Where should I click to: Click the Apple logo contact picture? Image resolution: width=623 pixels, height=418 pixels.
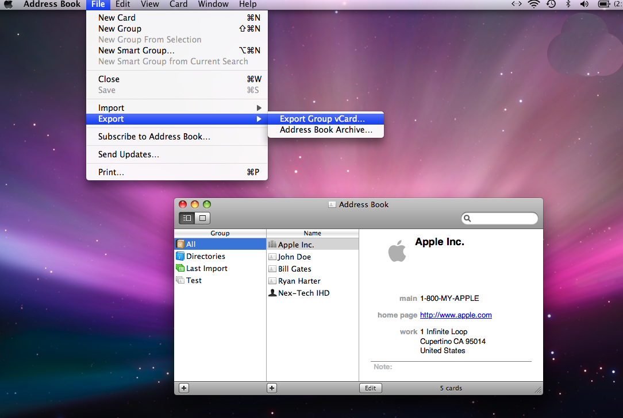(397, 251)
